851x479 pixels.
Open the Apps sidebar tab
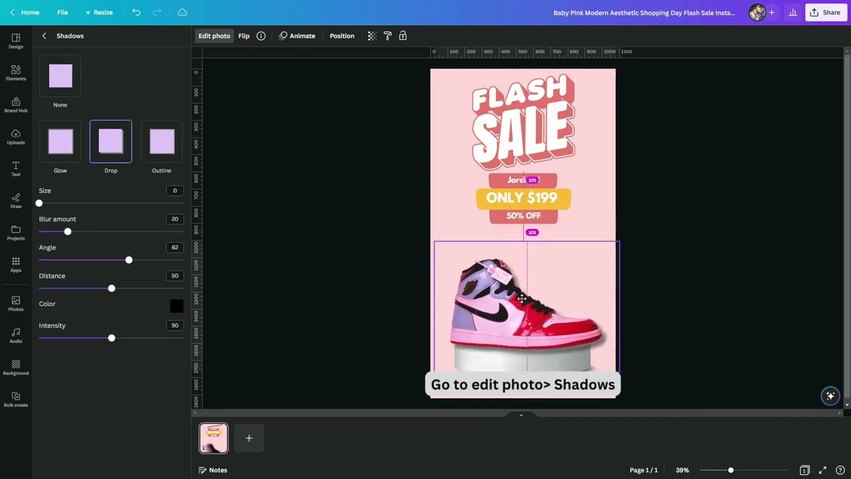click(x=16, y=264)
